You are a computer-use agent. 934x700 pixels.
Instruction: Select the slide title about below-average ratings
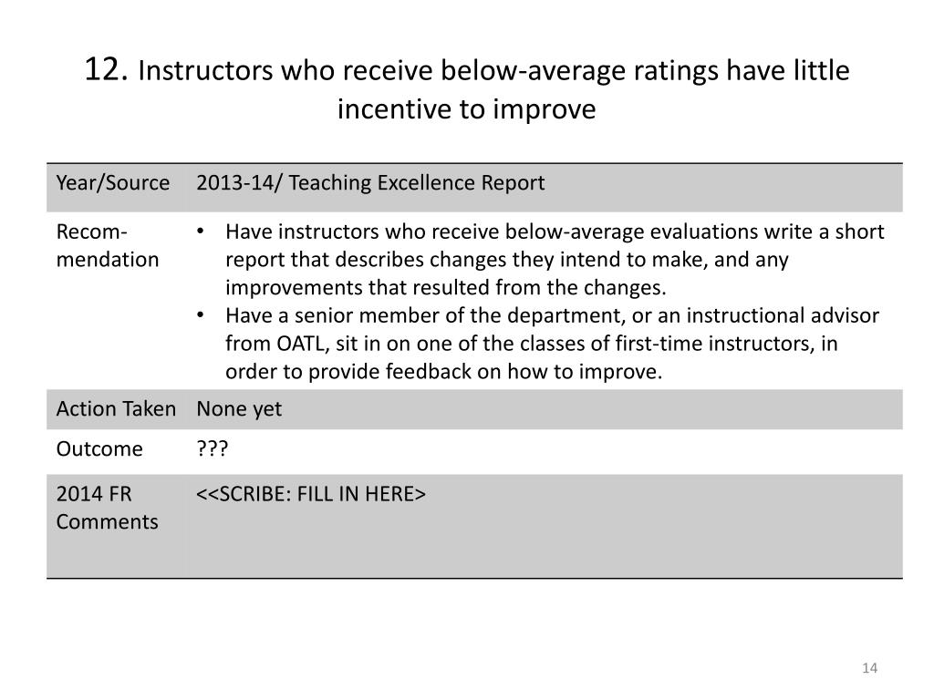467,89
